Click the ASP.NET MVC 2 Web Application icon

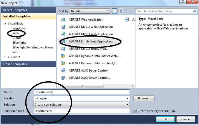coord(63,27)
